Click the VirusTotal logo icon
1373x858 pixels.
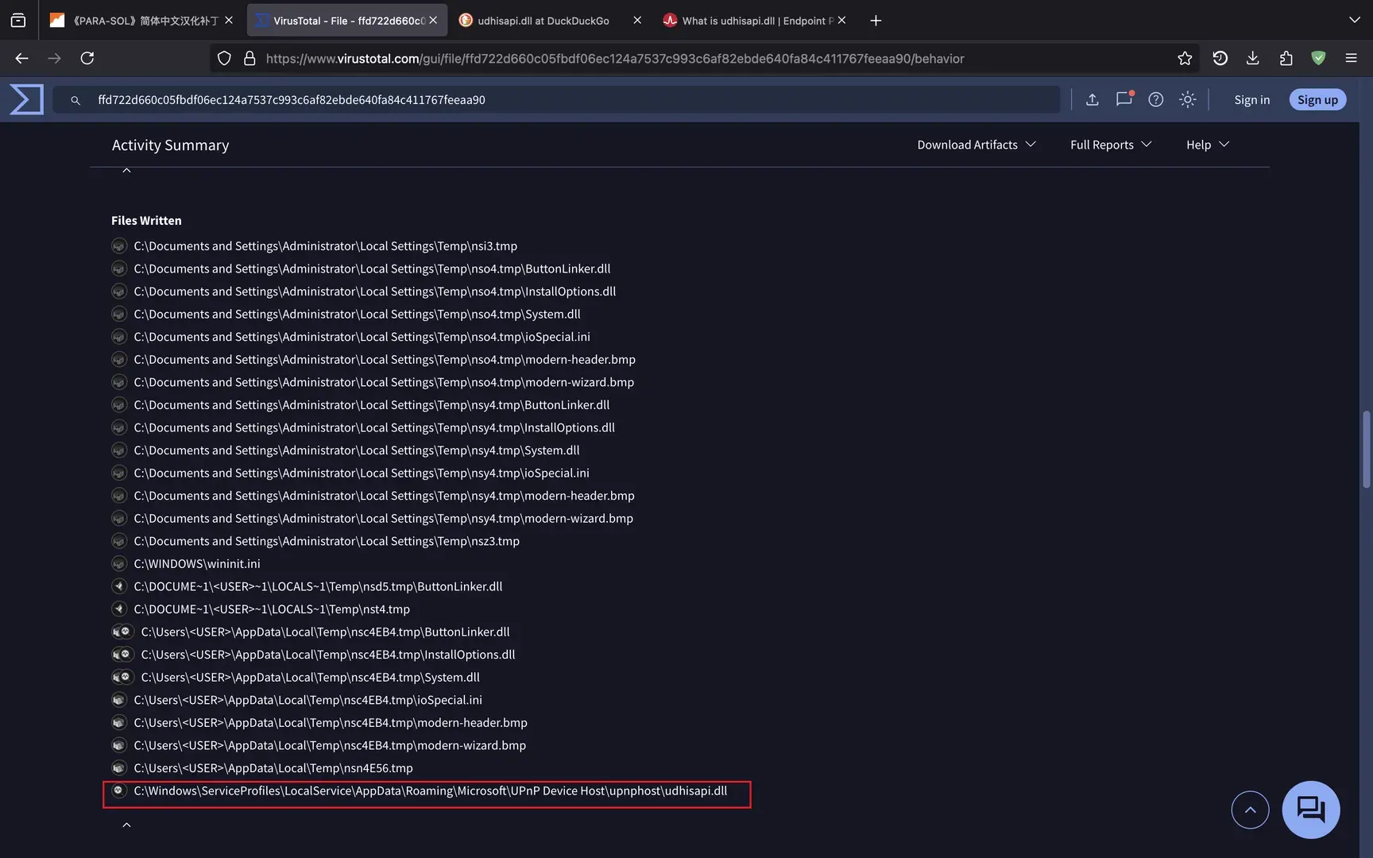tap(26, 99)
